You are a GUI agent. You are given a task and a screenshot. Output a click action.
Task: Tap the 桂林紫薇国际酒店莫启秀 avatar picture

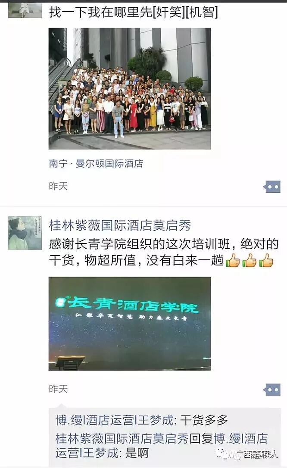(25, 233)
